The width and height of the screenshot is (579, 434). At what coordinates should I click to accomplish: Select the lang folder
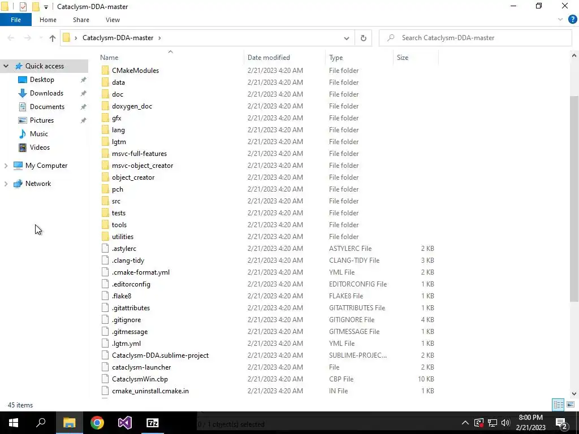click(118, 130)
